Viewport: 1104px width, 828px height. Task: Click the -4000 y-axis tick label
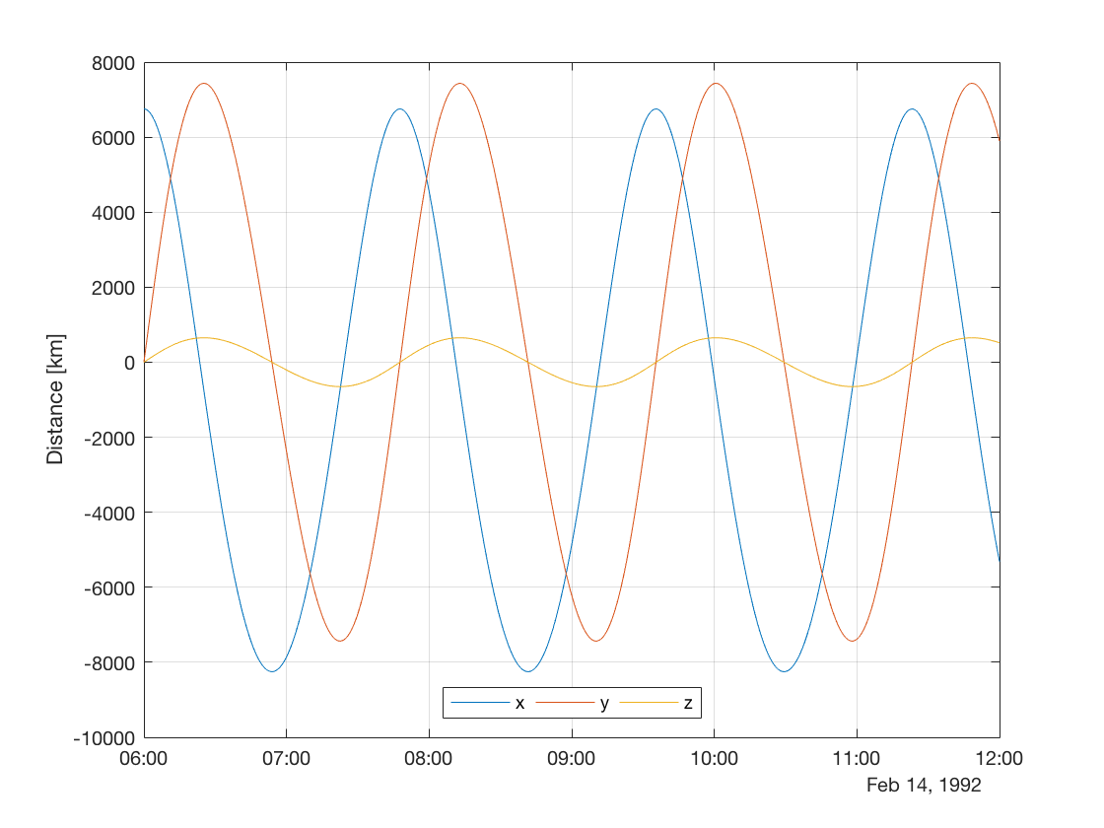pos(109,513)
